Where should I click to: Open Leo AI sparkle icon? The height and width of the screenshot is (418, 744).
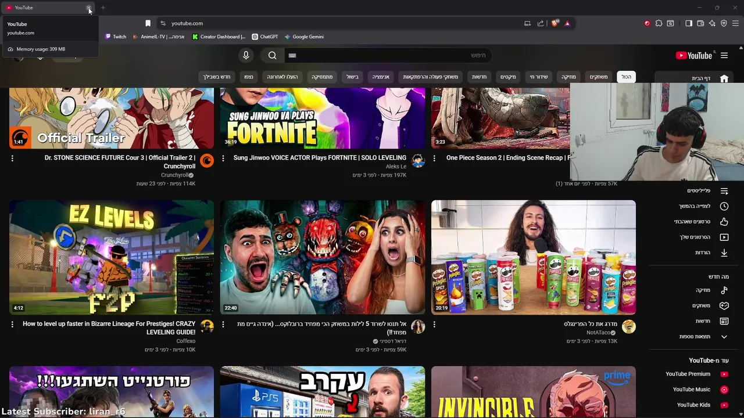pyautogui.click(x=712, y=23)
